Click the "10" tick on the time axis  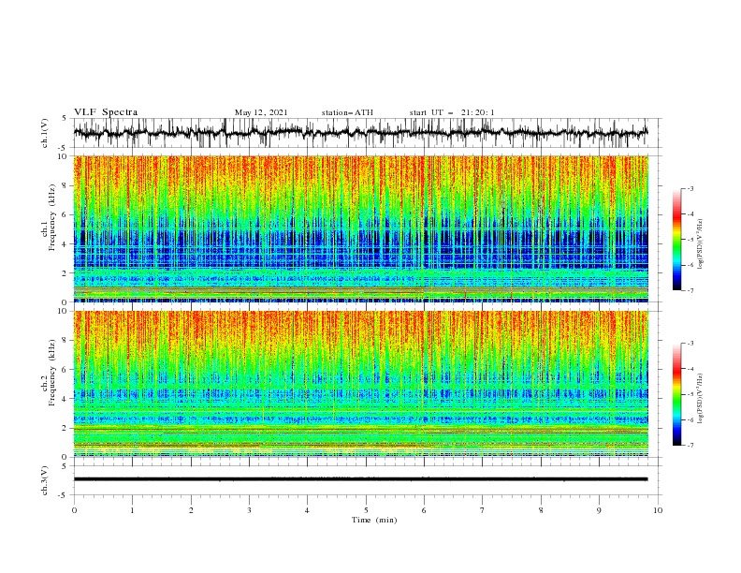(x=658, y=510)
